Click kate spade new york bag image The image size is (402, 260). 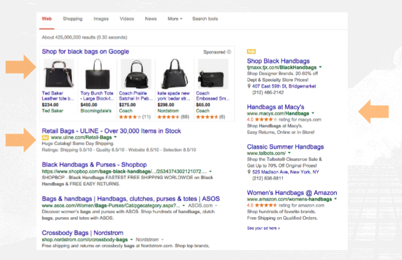point(174,74)
